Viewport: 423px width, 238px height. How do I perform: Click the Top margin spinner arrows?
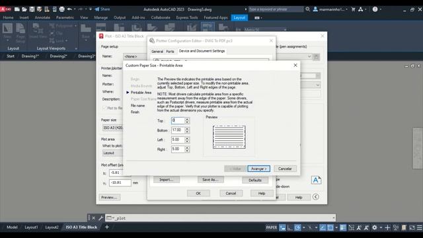click(x=187, y=120)
